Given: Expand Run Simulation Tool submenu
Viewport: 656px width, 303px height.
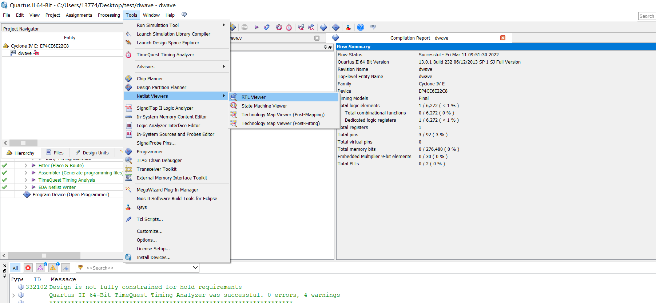Looking at the screenshot, I should coord(177,25).
